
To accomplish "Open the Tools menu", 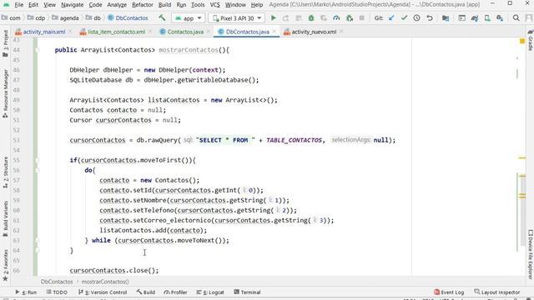I will [x=198, y=5].
